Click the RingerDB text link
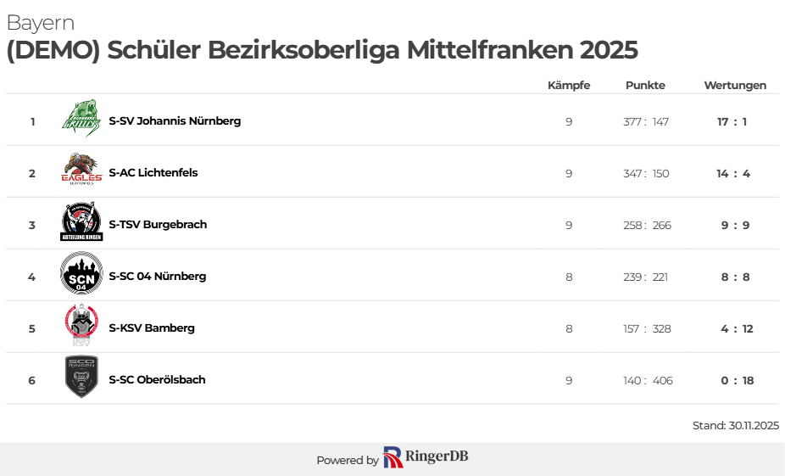 [x=437, y=457]
